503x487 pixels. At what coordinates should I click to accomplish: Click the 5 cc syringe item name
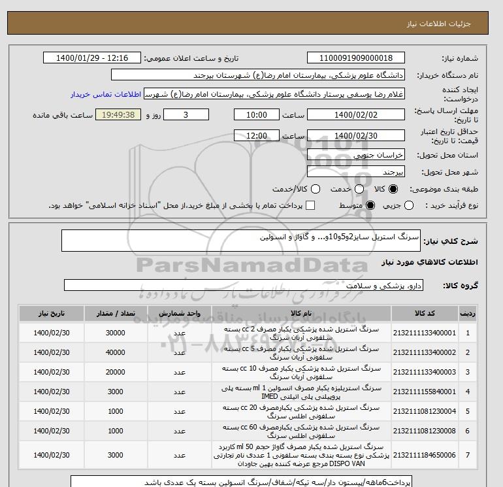(x=301, y=353)
